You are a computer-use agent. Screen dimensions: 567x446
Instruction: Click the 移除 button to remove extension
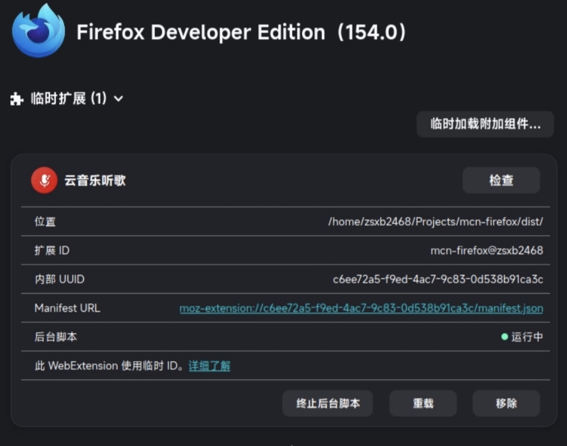pos(506,403)
